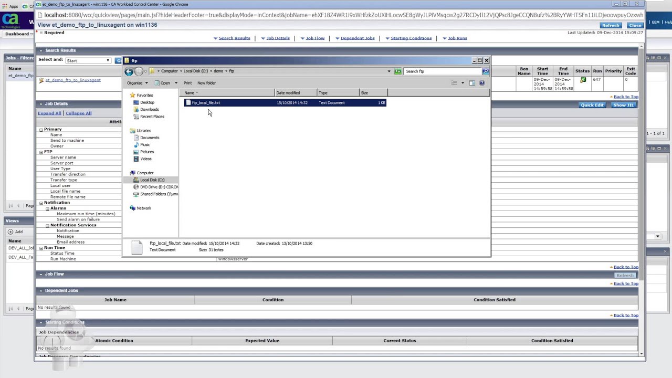Jump to the Job Runs section link
Viewport: 672px width, 378px height.
tap(457, 38)
